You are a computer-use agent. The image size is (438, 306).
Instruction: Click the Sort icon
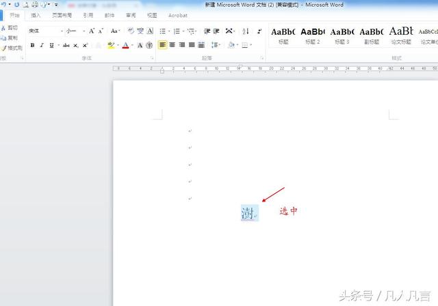tap(246, 31)
